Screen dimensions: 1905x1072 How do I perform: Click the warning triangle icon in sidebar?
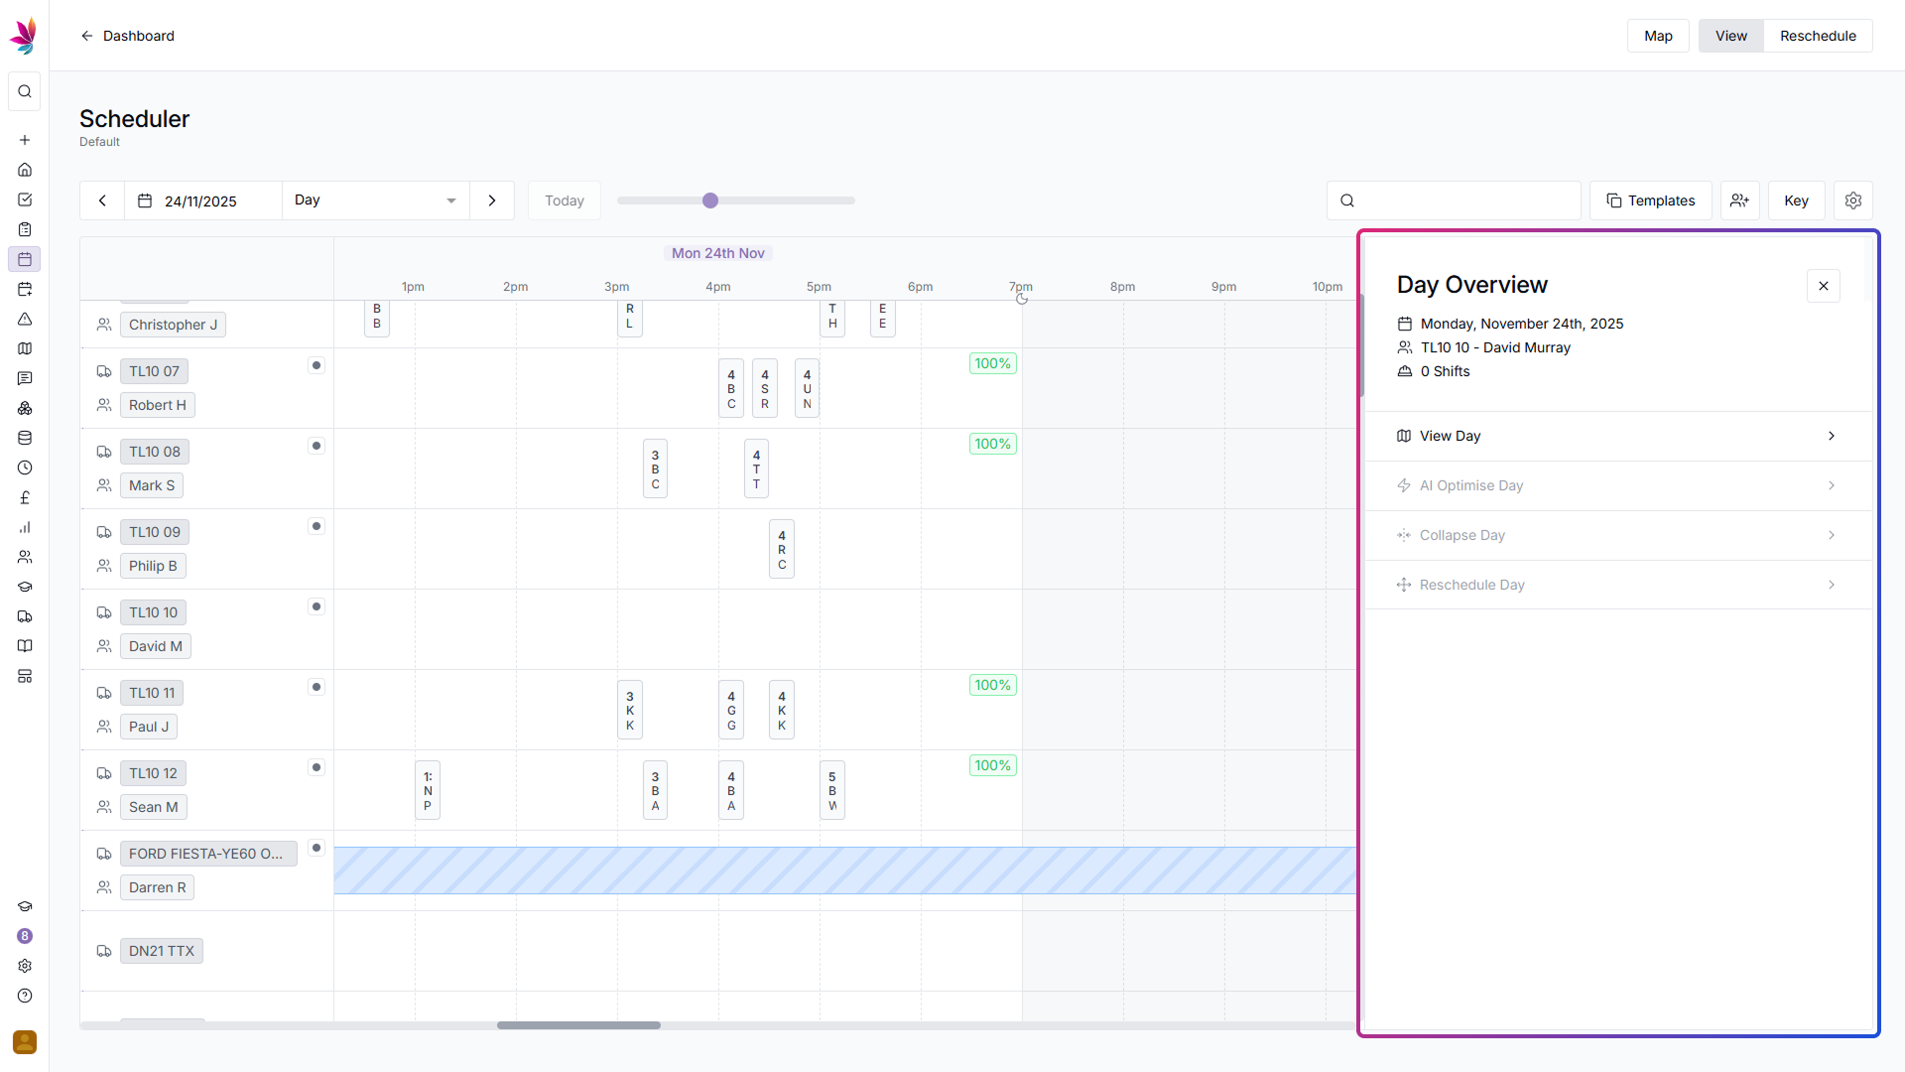click(25, 319)
